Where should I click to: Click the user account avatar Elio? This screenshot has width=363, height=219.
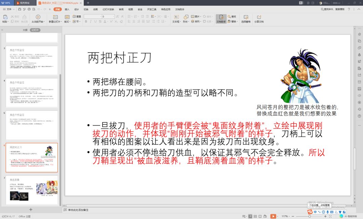click(x=321, y=3)
